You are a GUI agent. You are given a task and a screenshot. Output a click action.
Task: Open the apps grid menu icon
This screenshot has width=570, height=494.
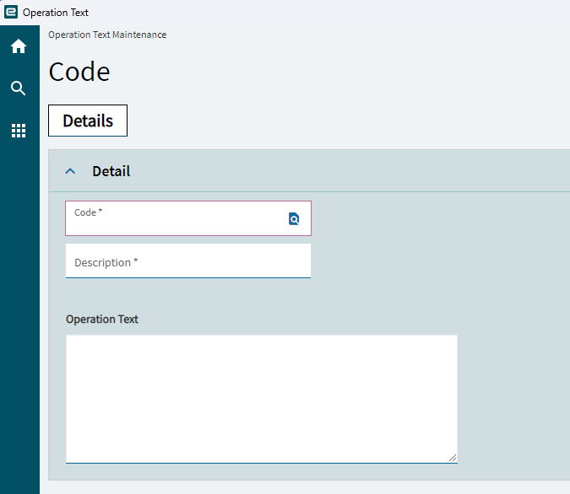pos(19,131)
